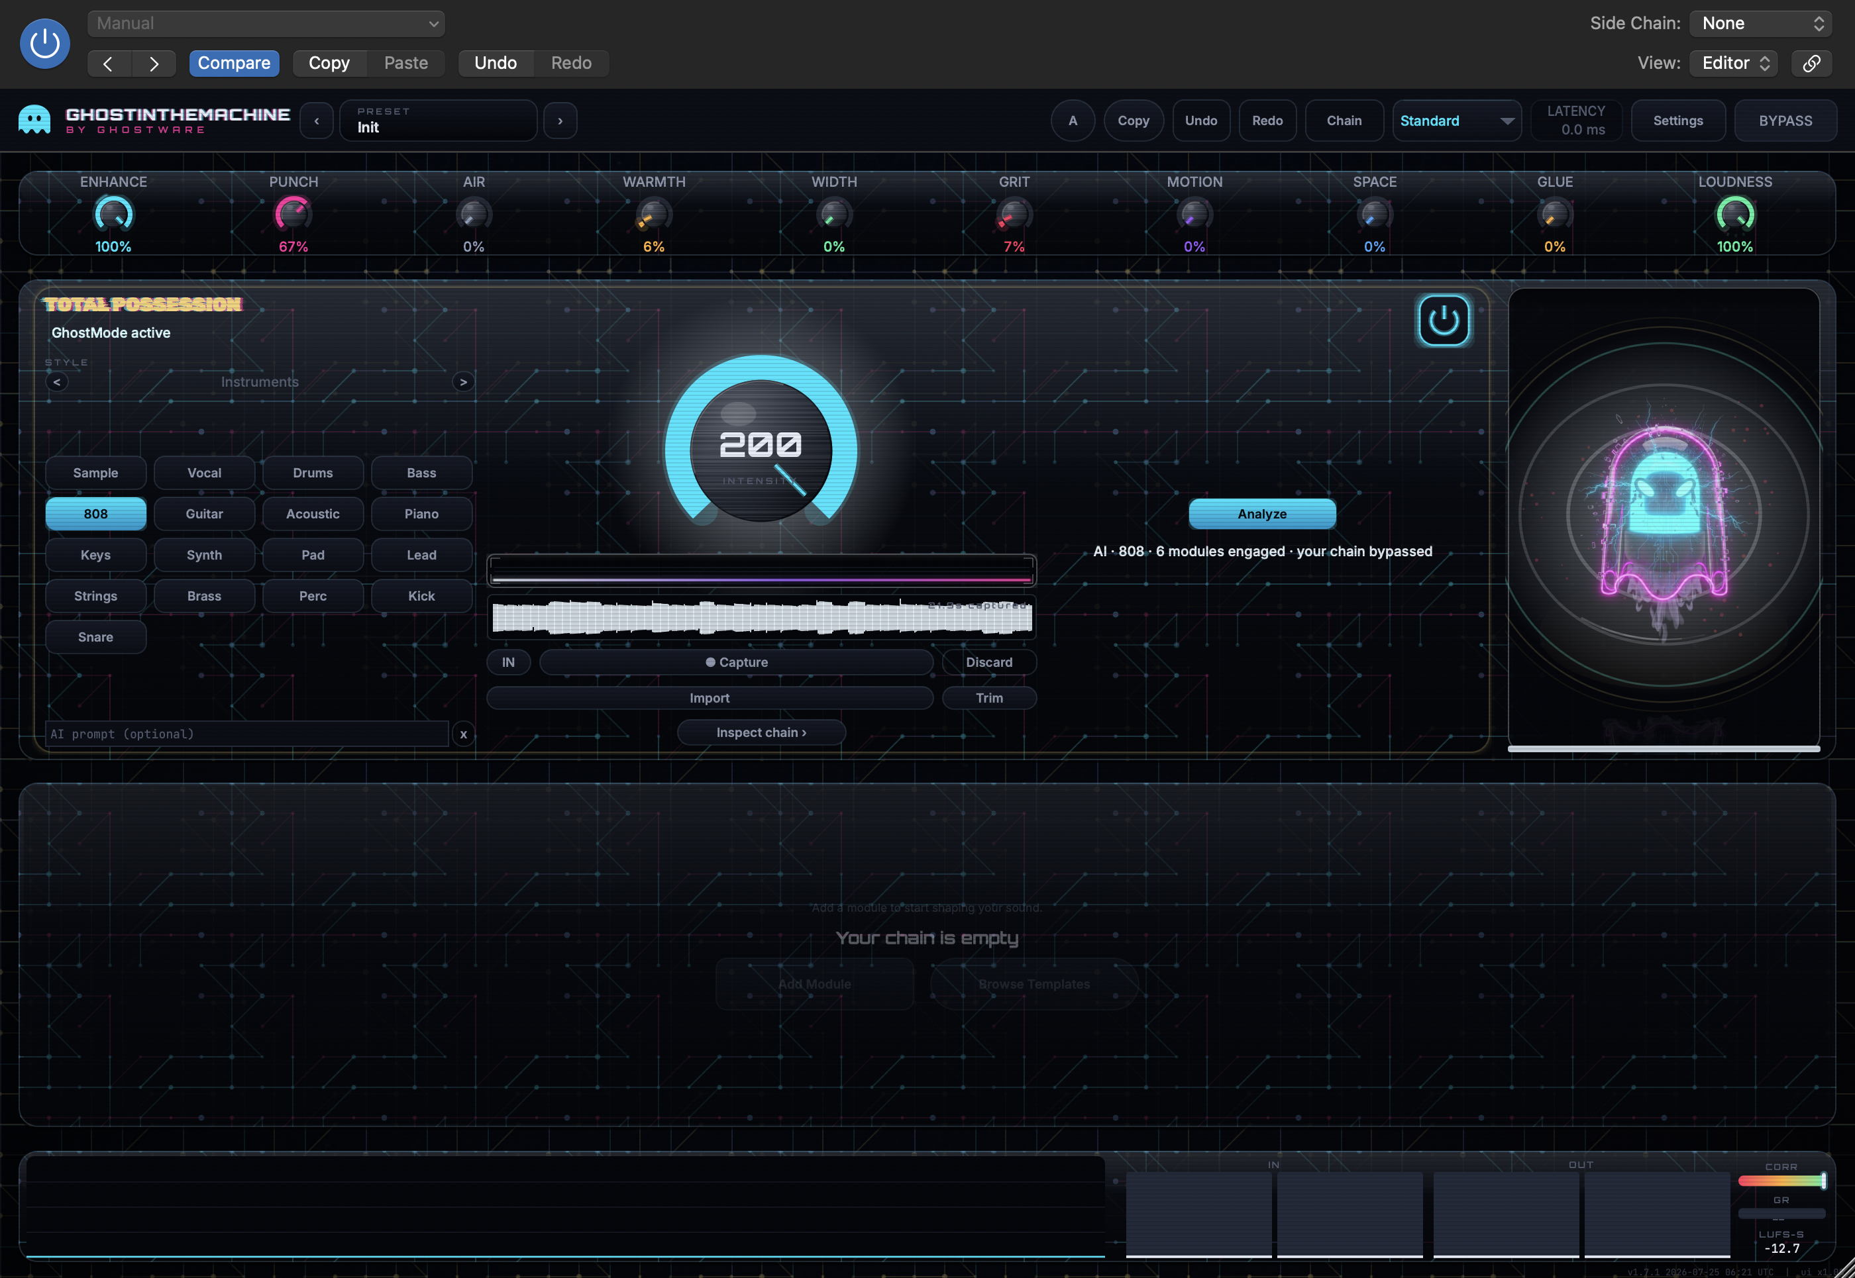Image resolution: width=1855 pixels, height=1278 pixels.
Task: Select the Drums instrument style
Action: (313, 473)
